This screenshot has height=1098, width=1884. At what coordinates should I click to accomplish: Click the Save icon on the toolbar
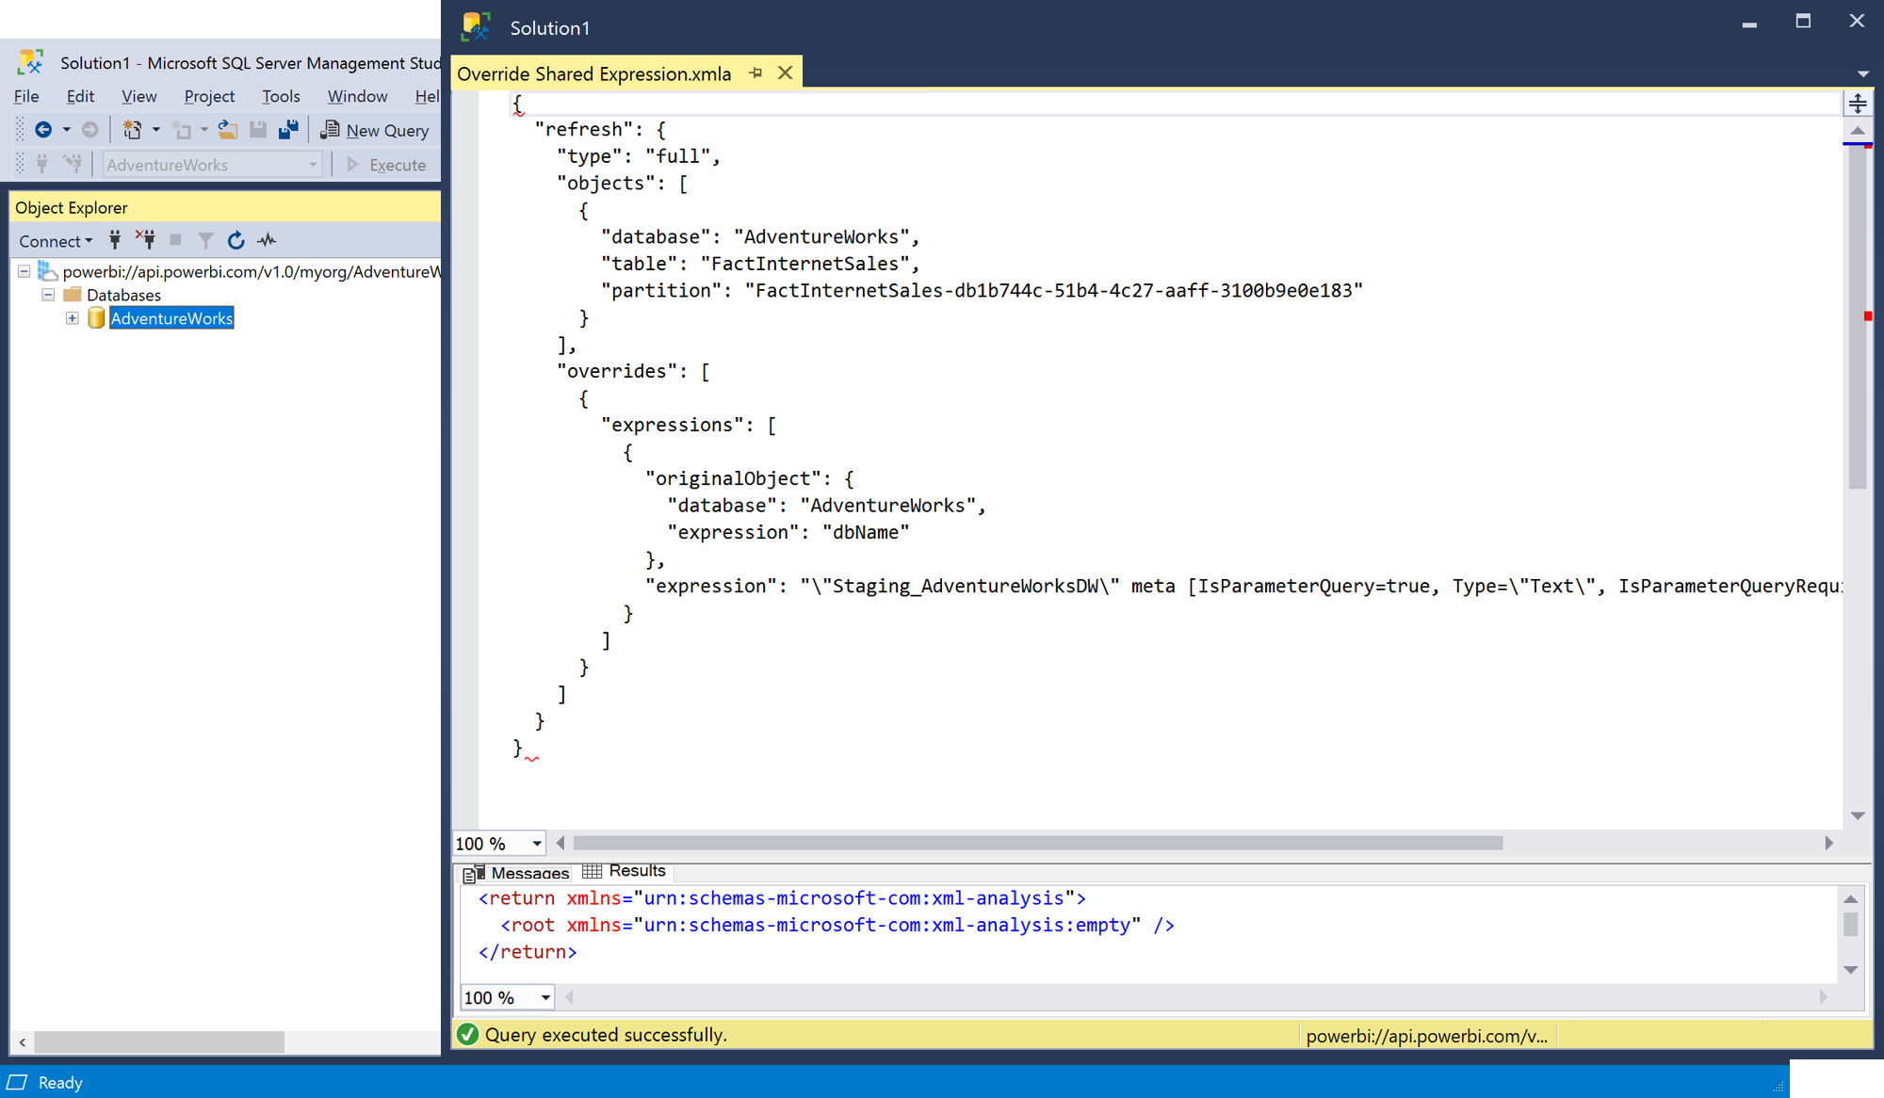coord(258,130)
